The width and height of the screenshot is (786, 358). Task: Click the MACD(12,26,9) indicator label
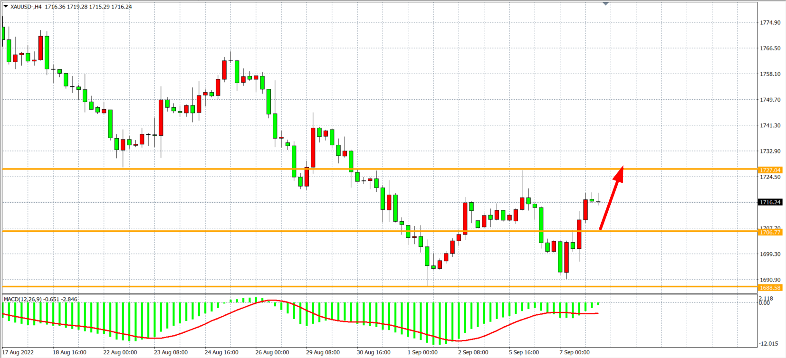click(x=23, y=299)
